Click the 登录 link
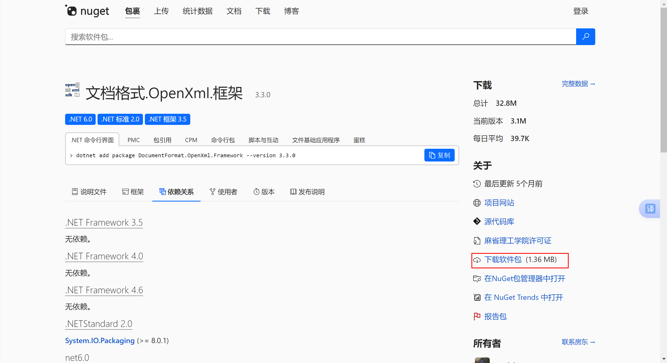Screen dimensions: 667x363 point(581,11)
